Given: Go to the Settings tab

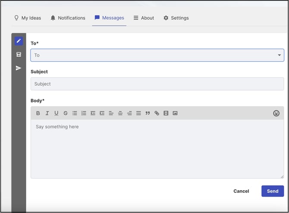Looking at the screenshot, I should (176, 18).
